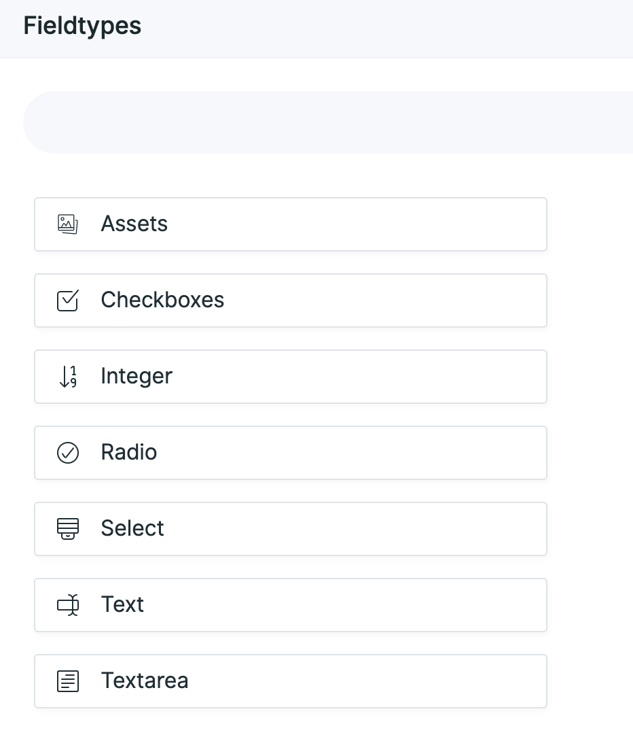The height and width of the screenshot is (756, 633).
Task: Click the Radio label text
Action: (128, 452)
